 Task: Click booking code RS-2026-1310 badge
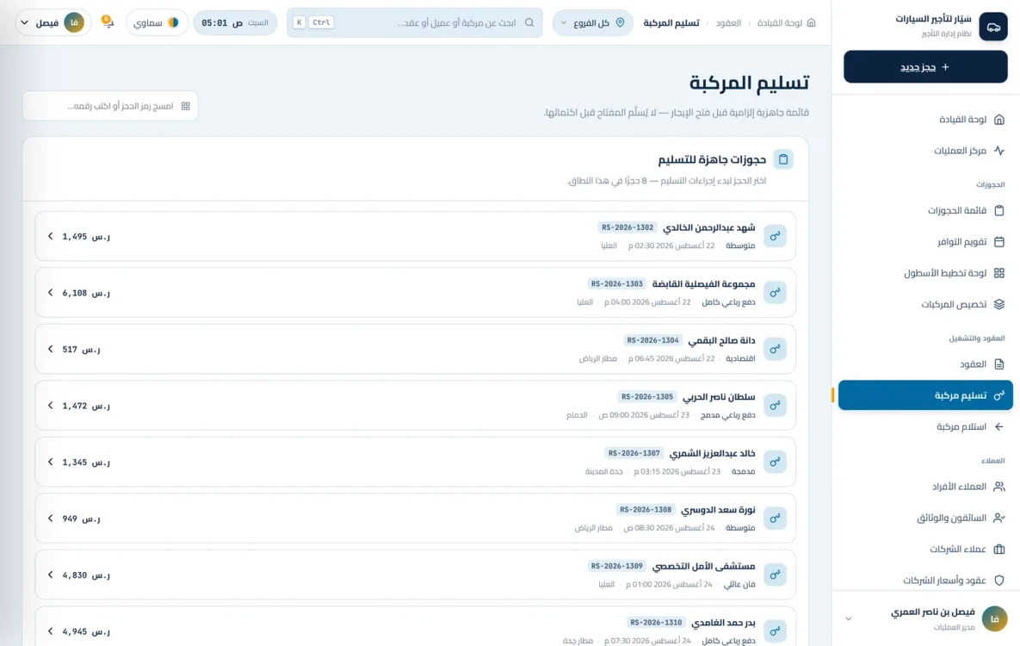(656, 623)
